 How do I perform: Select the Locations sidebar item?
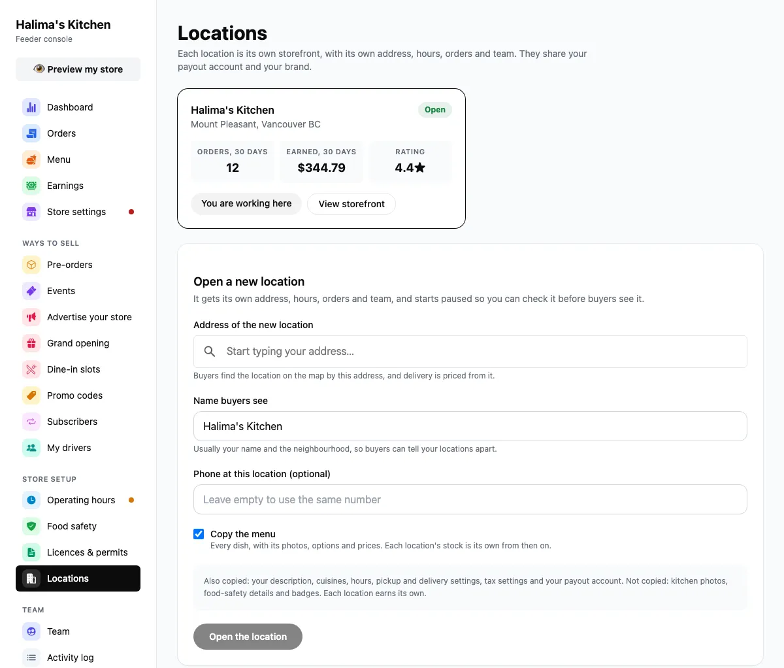tap(78, 578)
